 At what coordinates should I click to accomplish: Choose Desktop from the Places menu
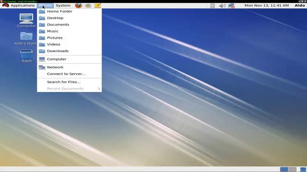[69, 18]
